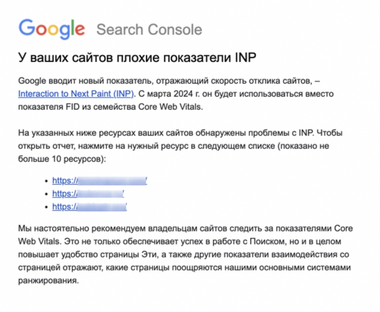Click the bullet before the third resource link
This screenshot has height=312, width=380.
(47, 207)
